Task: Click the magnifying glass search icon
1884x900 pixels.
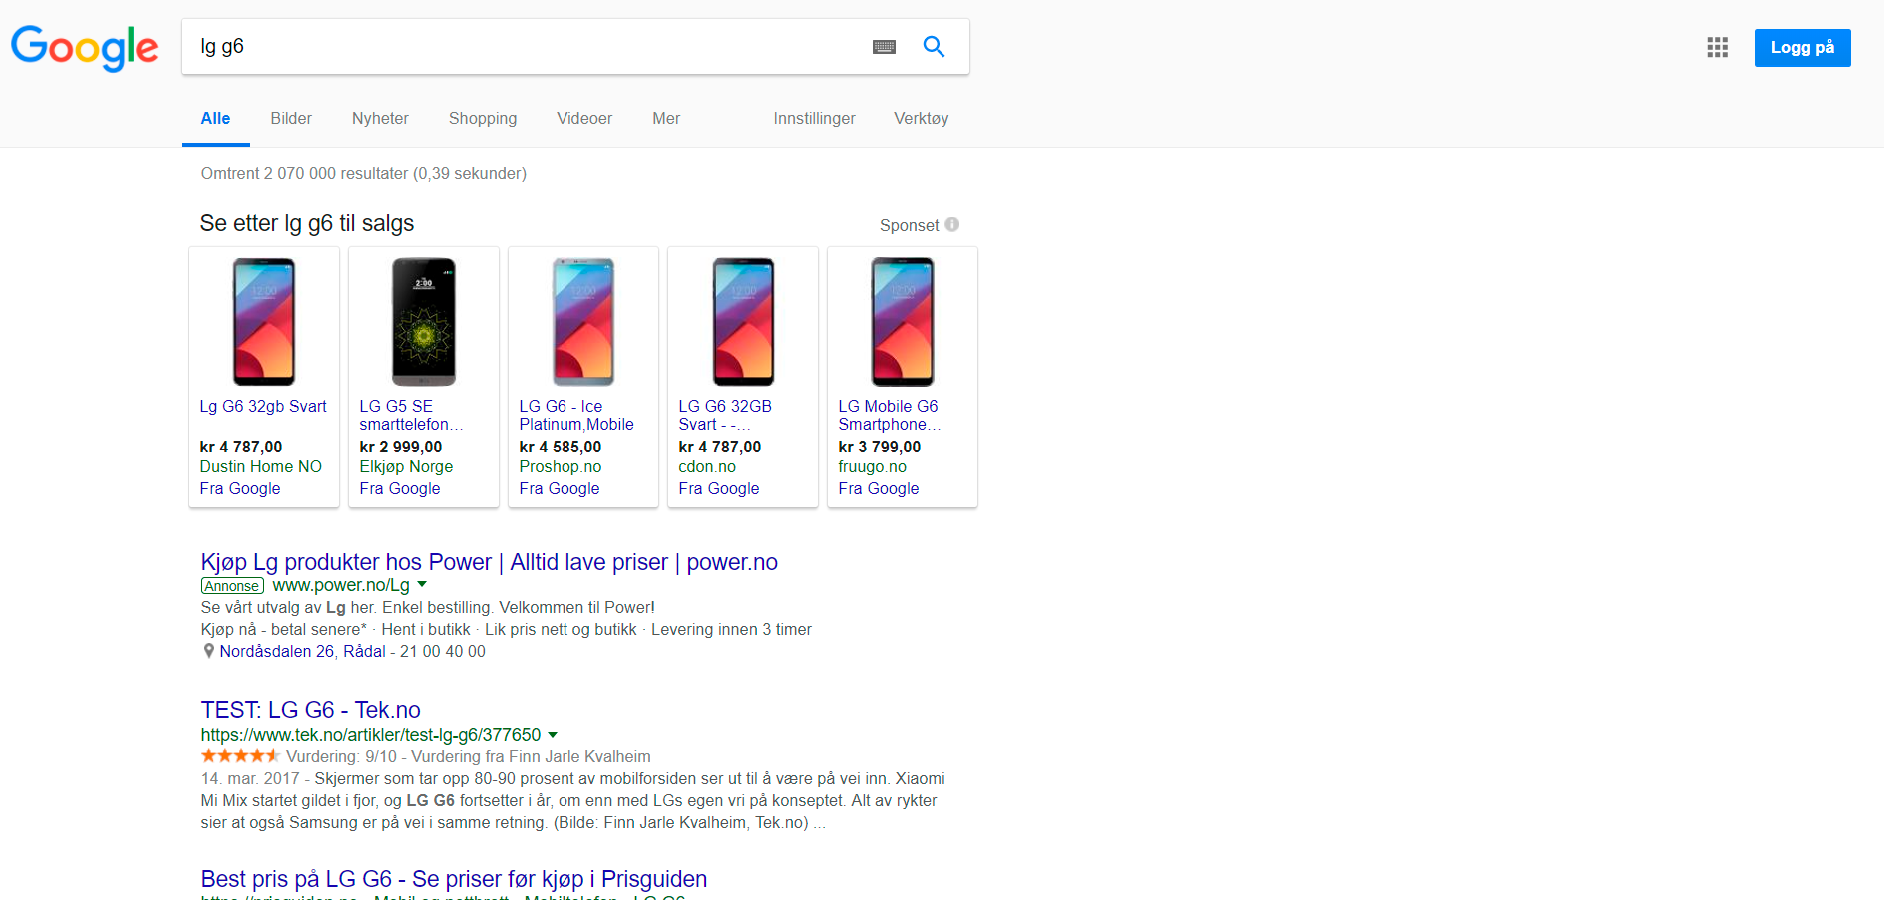Action: (x=934, y=46)
